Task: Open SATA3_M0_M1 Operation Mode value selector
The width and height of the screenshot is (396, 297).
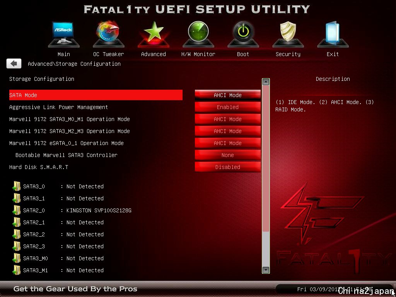Action: pos(227,119)
